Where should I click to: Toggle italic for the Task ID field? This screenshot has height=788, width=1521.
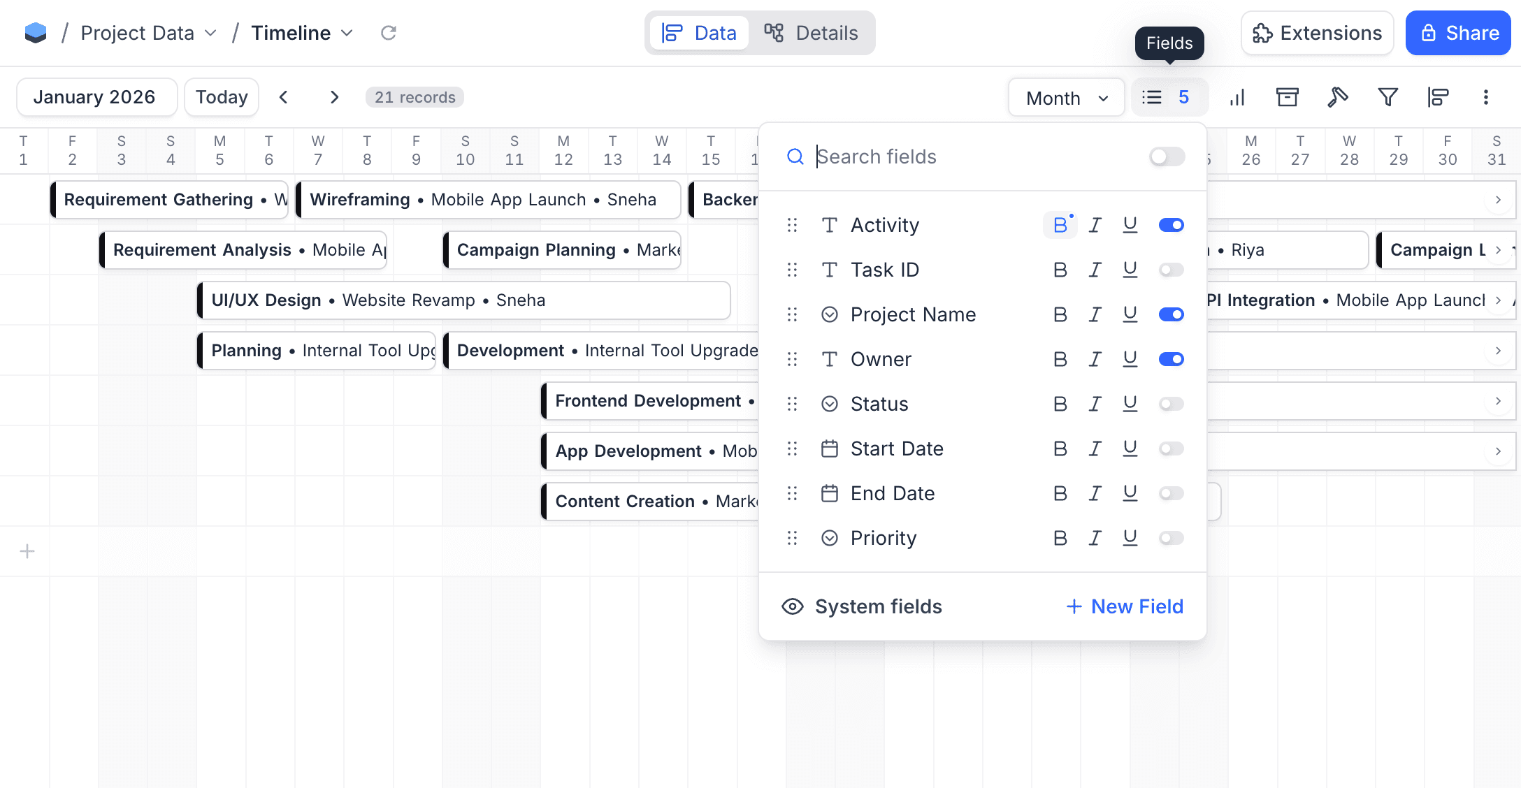coord(1095,270)
